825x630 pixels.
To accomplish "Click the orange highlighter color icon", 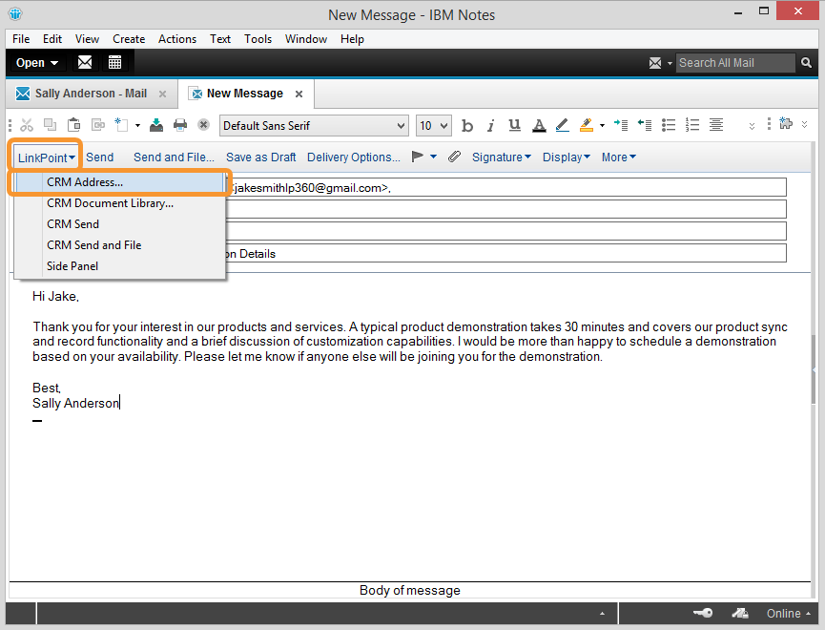I will click(x=587, y=125).
